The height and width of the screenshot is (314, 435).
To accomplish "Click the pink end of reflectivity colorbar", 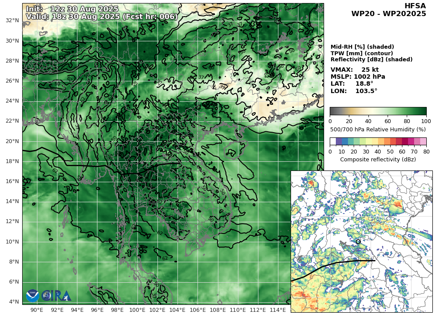I will coord(423,141).
